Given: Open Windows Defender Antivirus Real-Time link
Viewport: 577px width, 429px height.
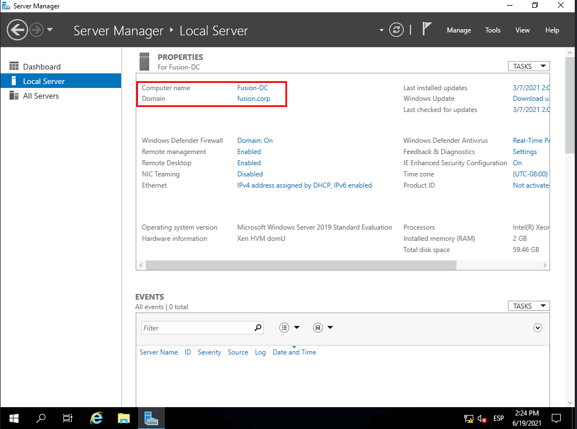Looking at the screenshot, I should click(531, 141).
